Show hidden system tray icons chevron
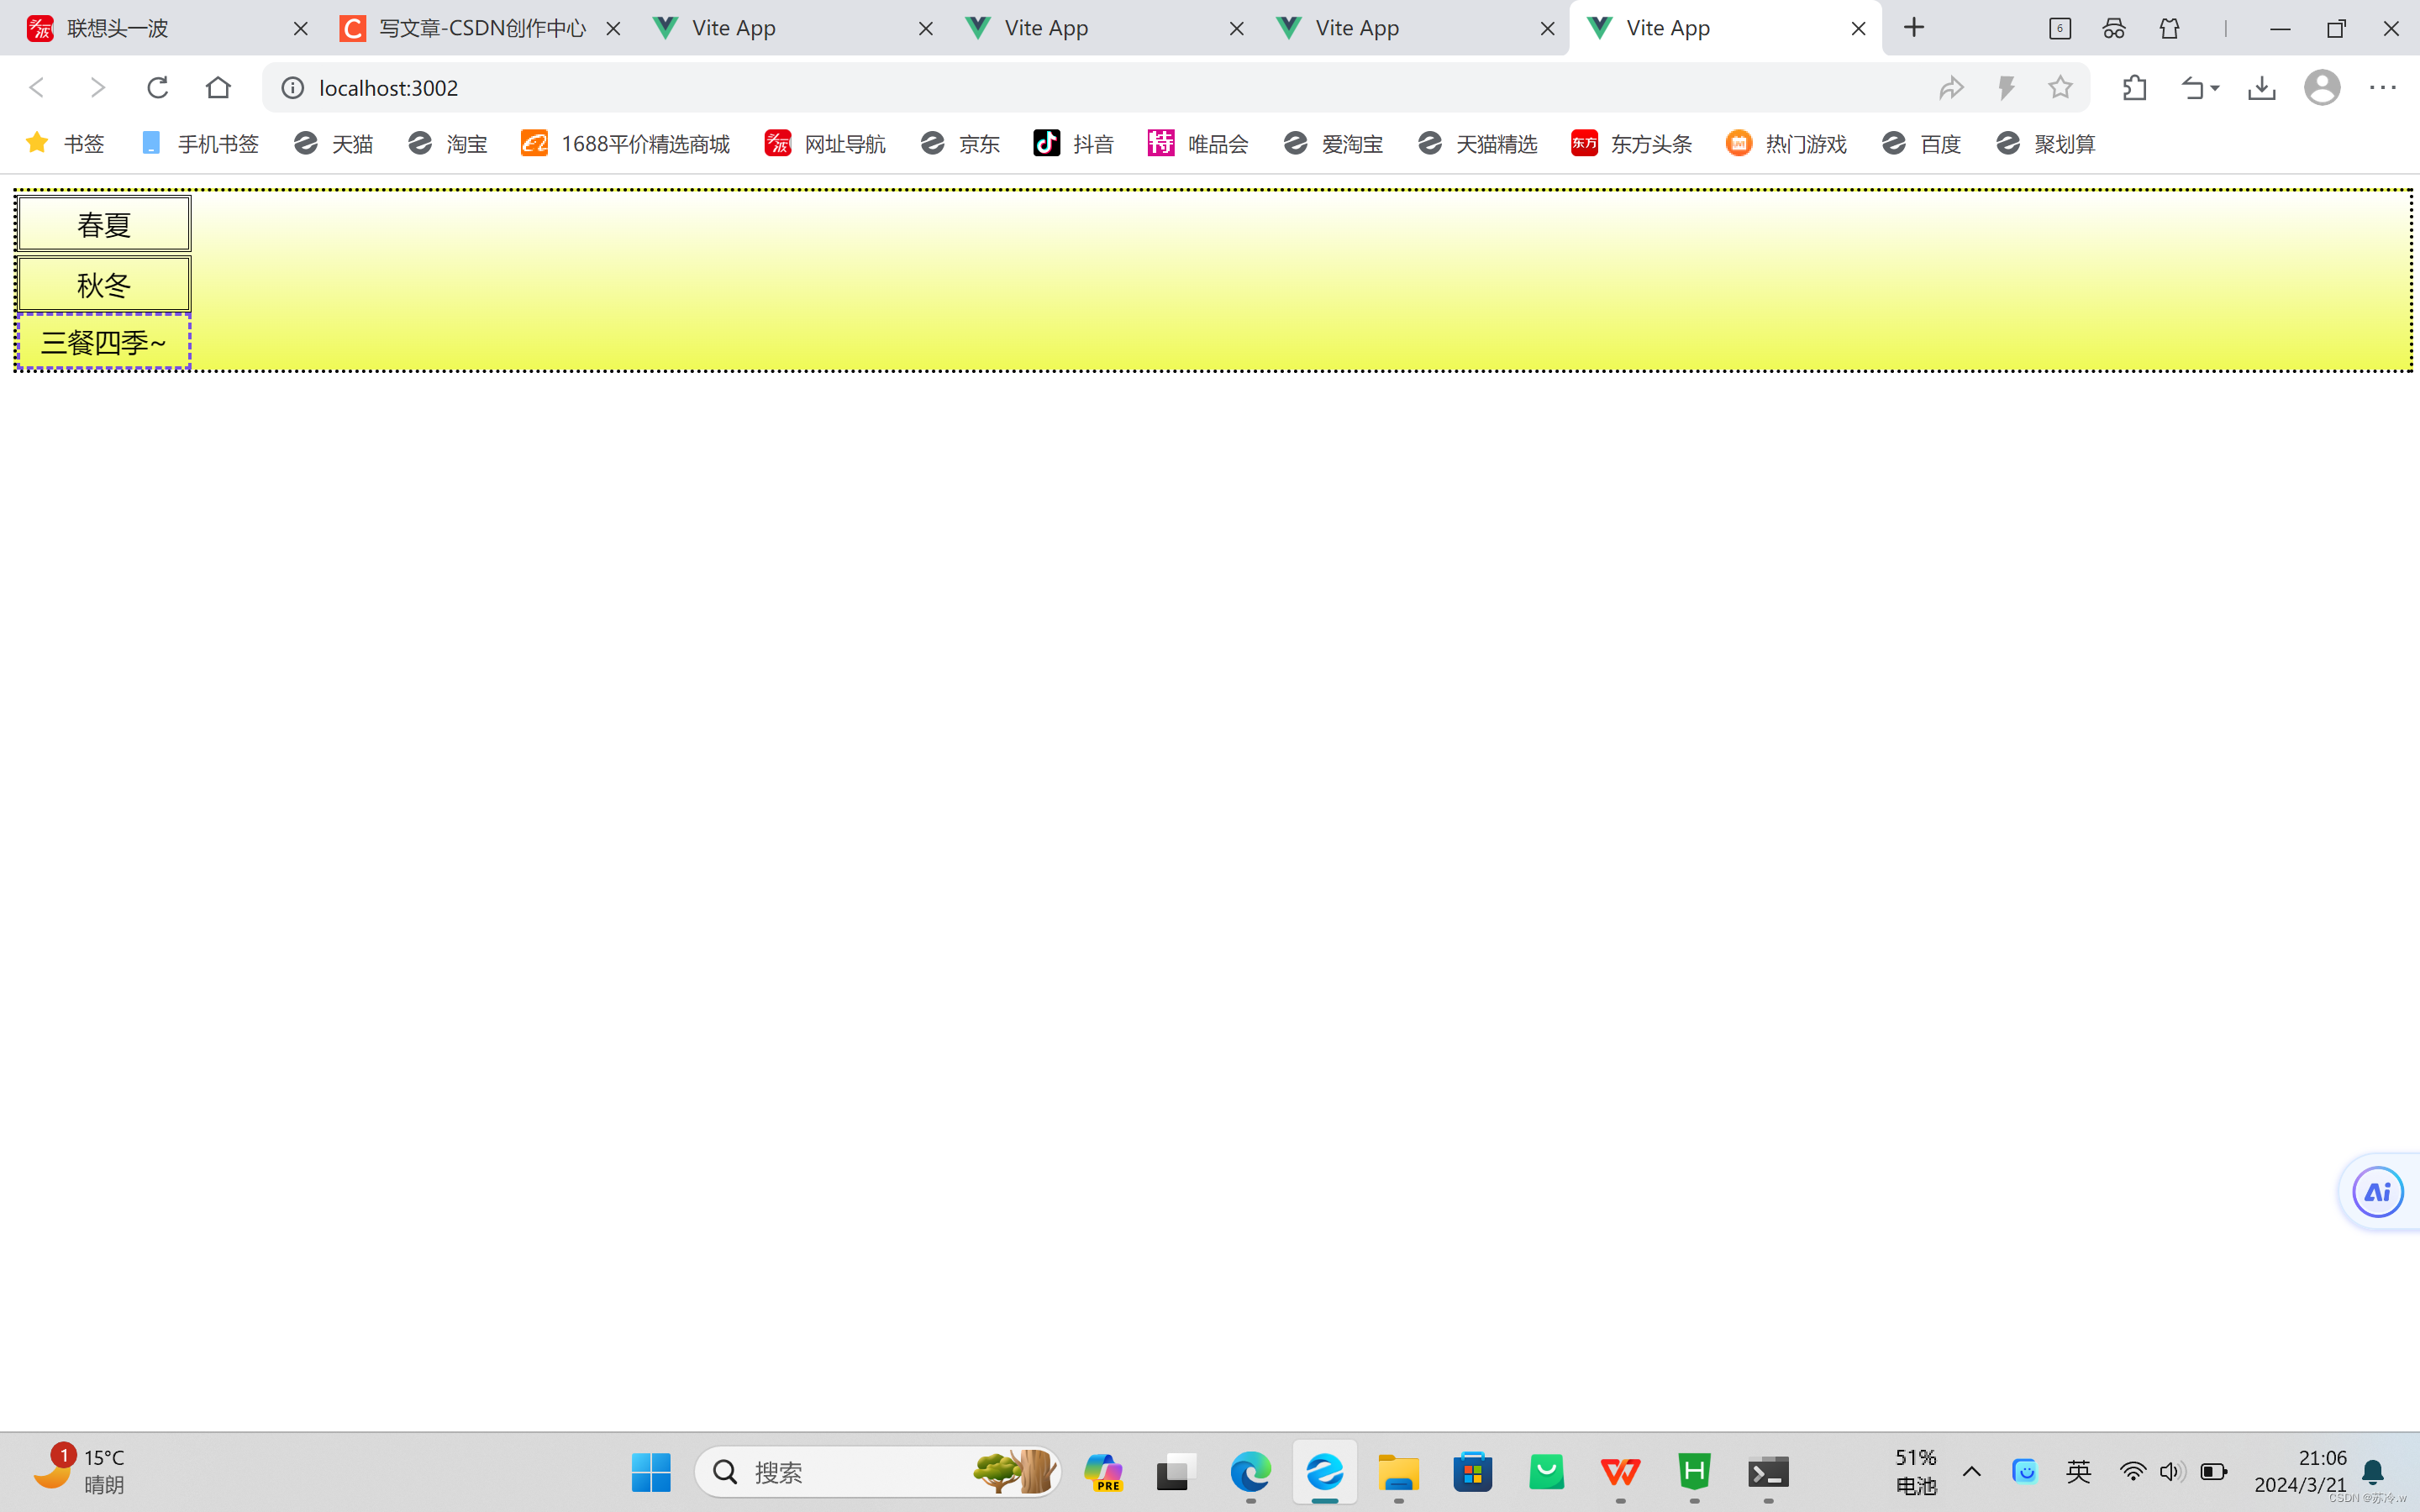The height and width of the screenshot is (1512, 2420). (1971, 1471)
